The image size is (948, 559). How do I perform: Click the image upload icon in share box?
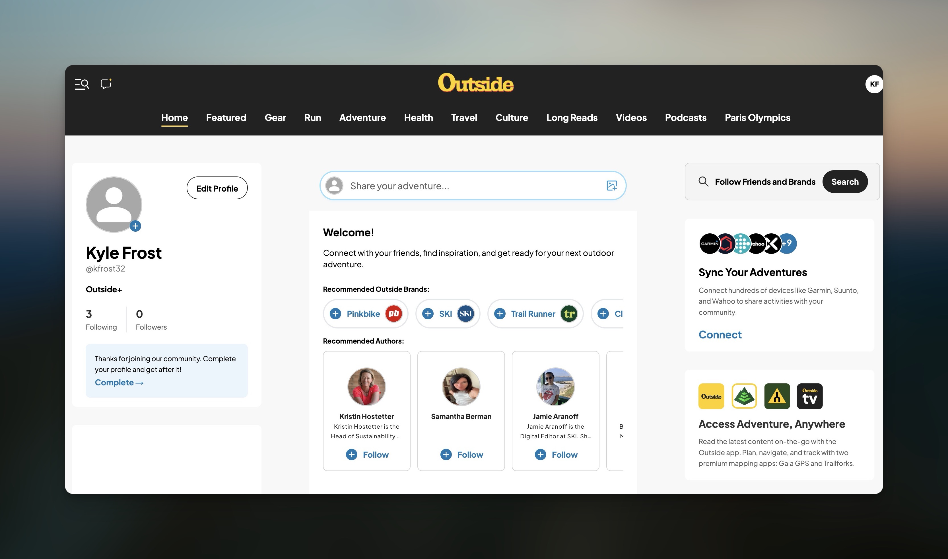(x=611, y=186)
